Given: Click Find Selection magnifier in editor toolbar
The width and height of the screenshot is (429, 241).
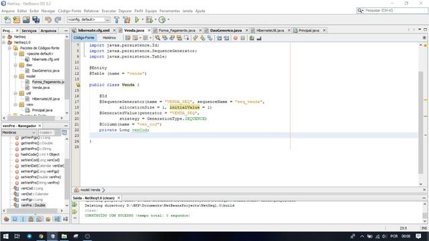Looking at the screenshot, I should (x=158, y=38).
